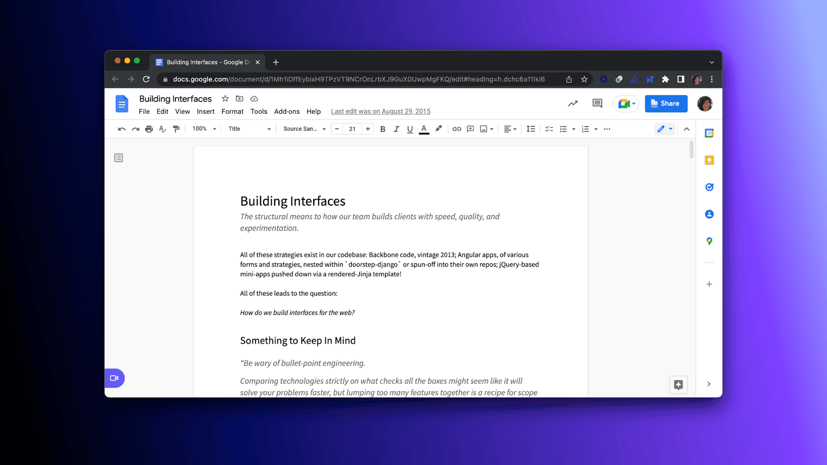Image resolution: width=827 pixels, height=465 pixels.
Task: Open comment history
Action: coord(597,103)
